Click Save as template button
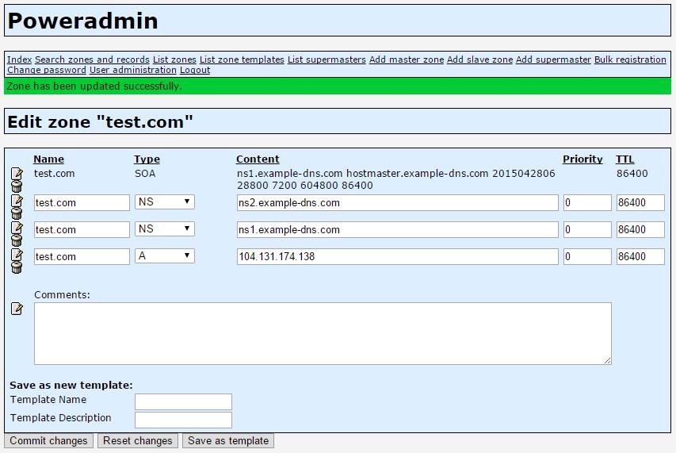The width and height of the screenshot is (676, 453). (228, 441)
